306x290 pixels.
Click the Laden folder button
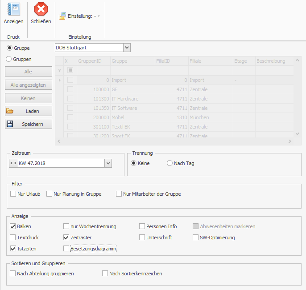click(29, 111)
